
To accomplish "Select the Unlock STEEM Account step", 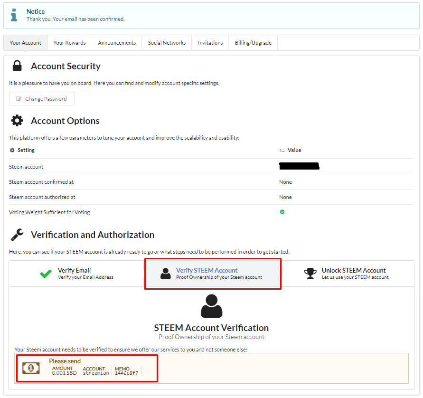I will (x=347, y=274).
